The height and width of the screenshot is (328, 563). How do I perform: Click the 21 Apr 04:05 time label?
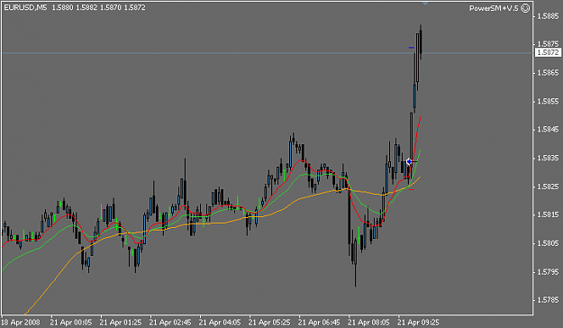click(x=220, y=323)
